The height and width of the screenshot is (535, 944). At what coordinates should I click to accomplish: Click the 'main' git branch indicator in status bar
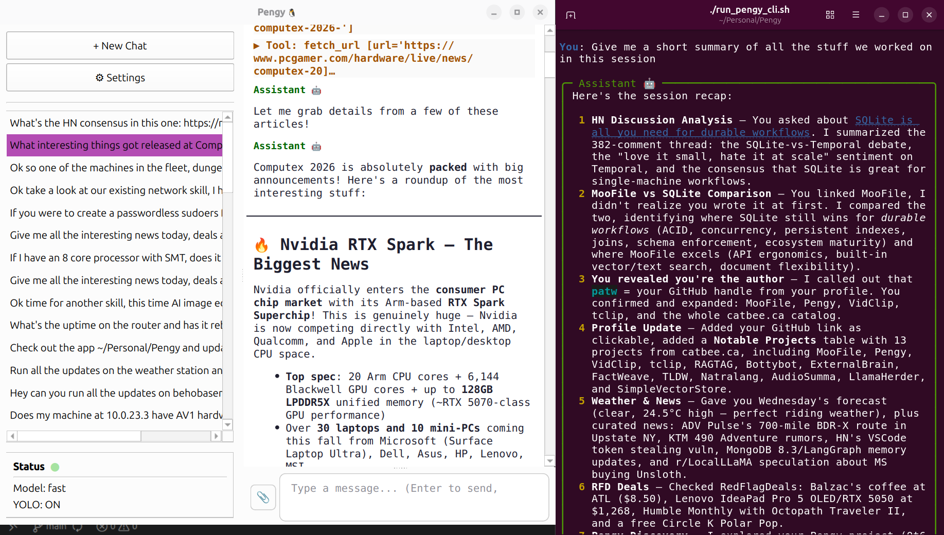(x=50, y=527)
